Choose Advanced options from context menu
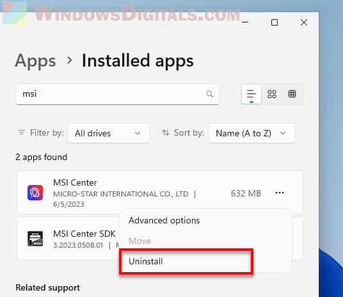The height and width of the screenshot is (297, 343). (164, 221)
